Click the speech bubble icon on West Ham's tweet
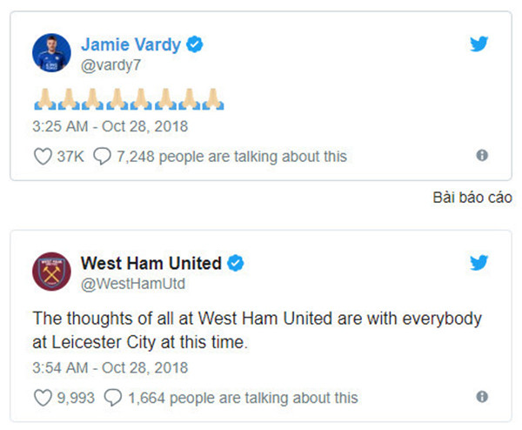The image size is (522, 430). click(x=112, y=398)
